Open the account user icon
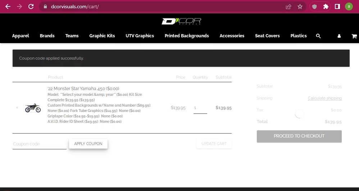Screen dimensions: 359x191 [339, 36]
